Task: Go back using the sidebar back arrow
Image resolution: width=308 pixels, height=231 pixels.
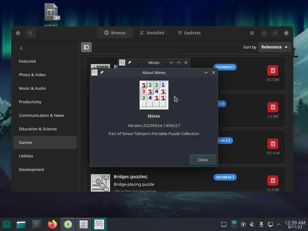Action: (x=21, y=48)
